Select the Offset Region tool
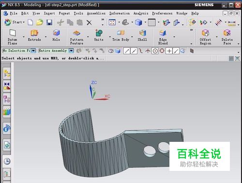Viewport: 242px width, 183px height. pyautogui.click(x=205, y=37)
